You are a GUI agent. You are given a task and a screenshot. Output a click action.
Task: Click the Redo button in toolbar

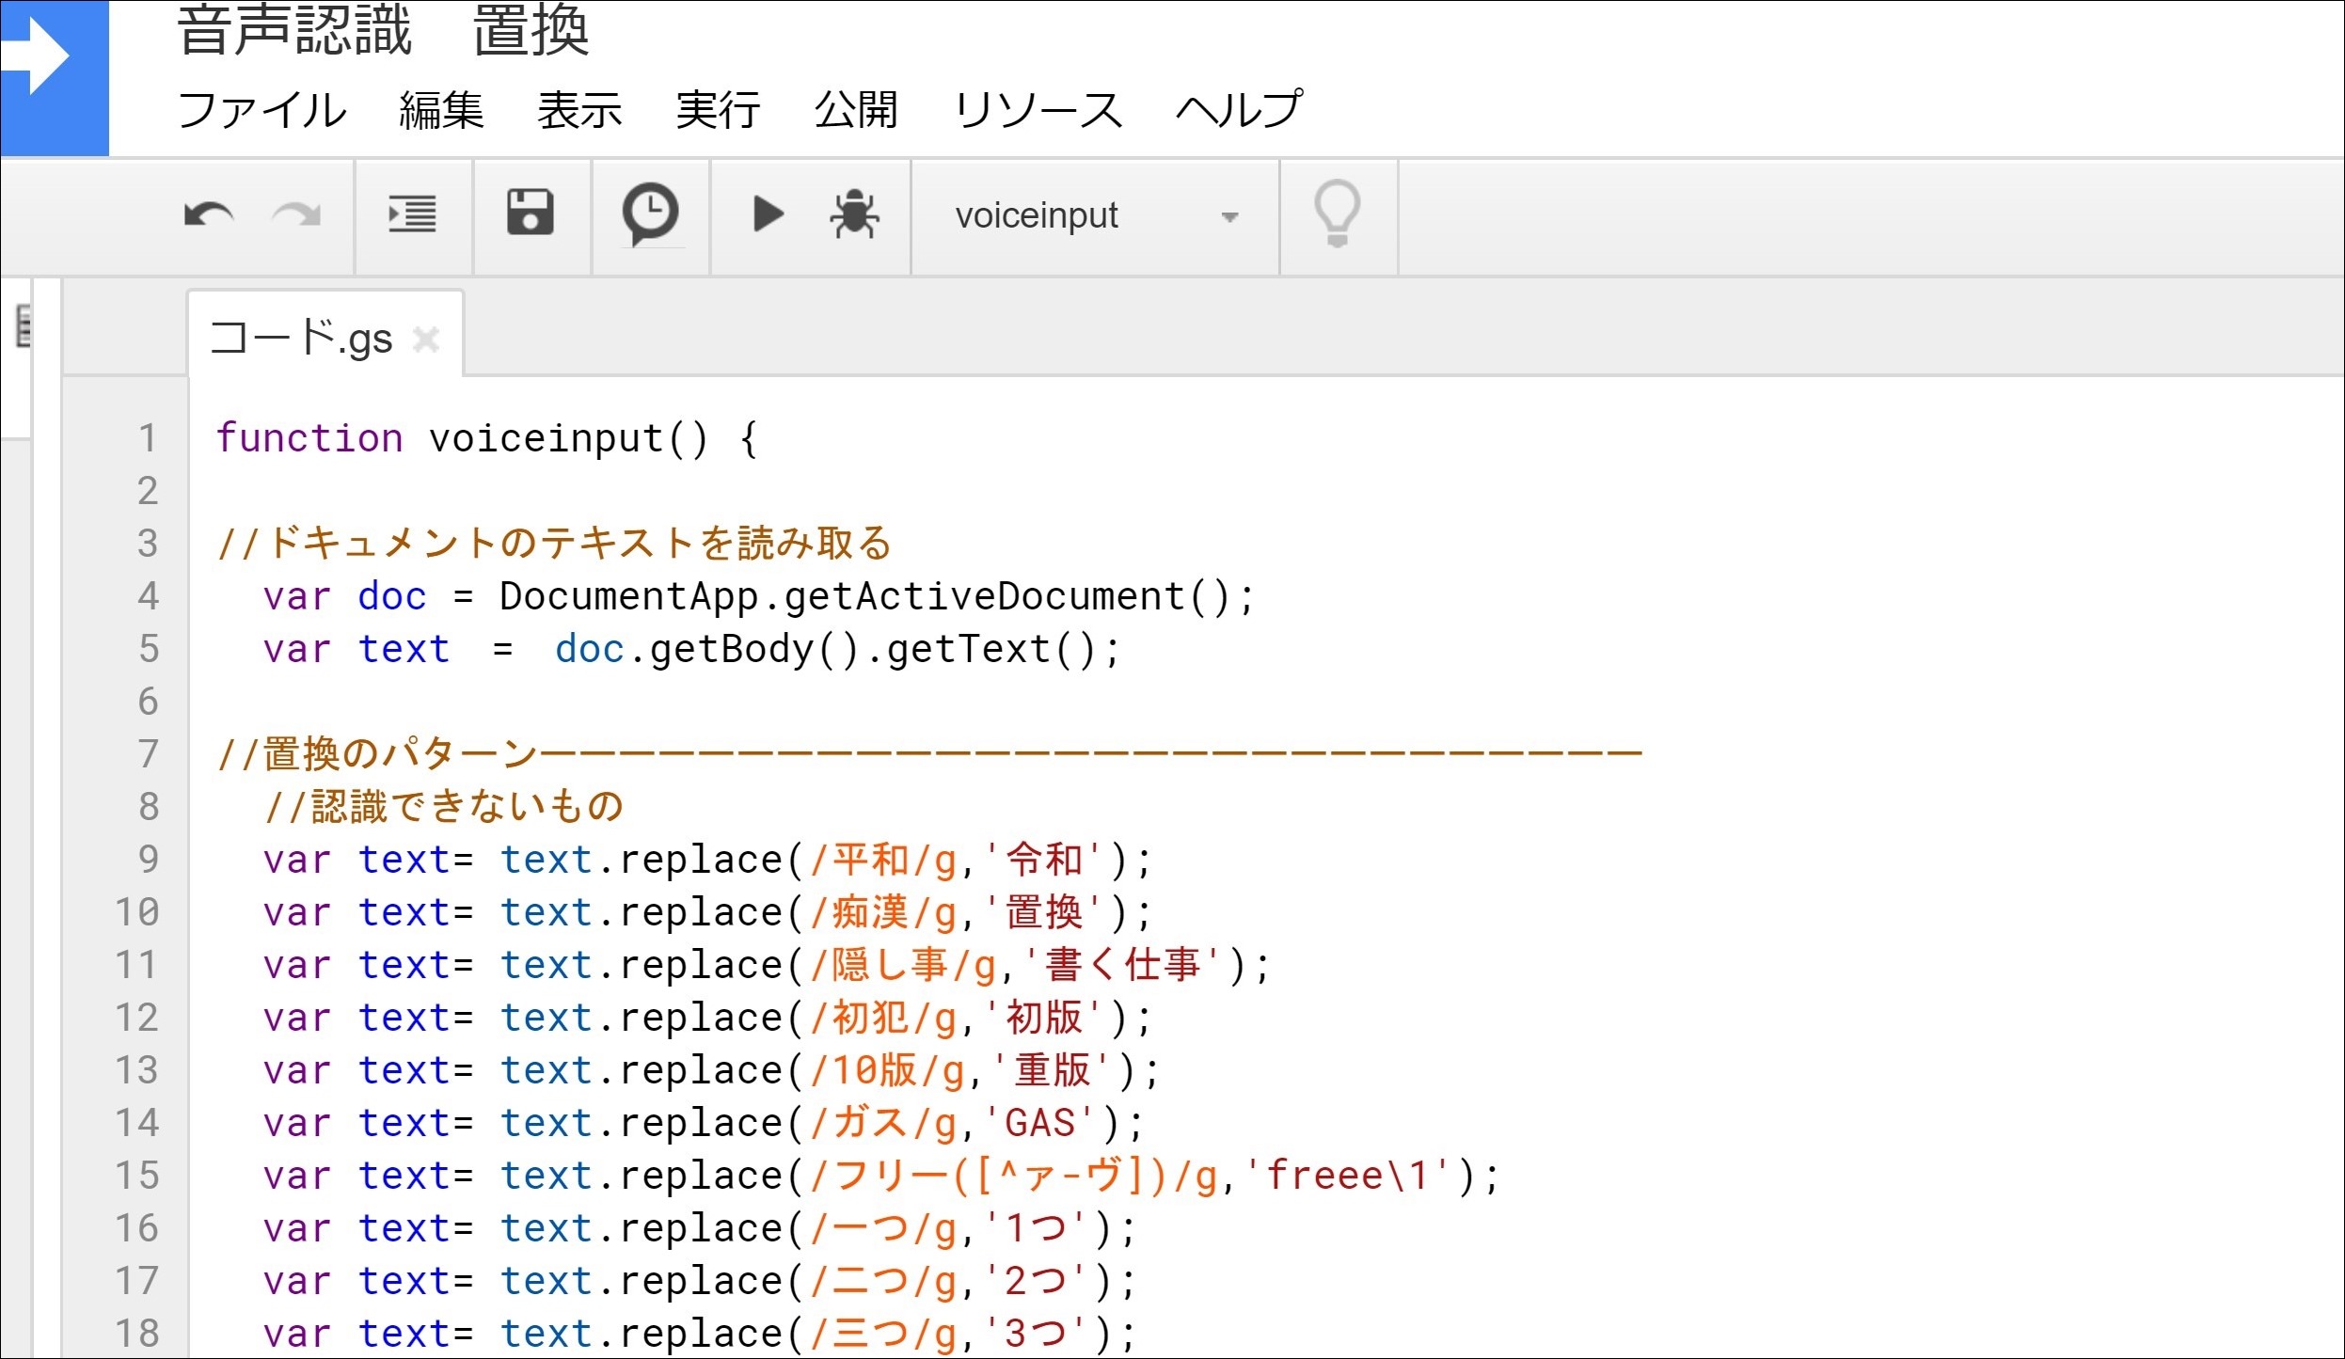[x=296, y=212]
